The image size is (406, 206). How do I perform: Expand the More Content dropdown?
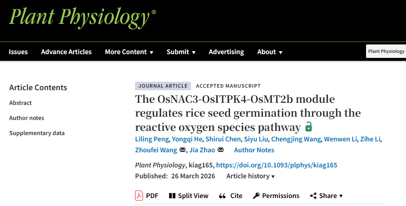click(129, 52)
